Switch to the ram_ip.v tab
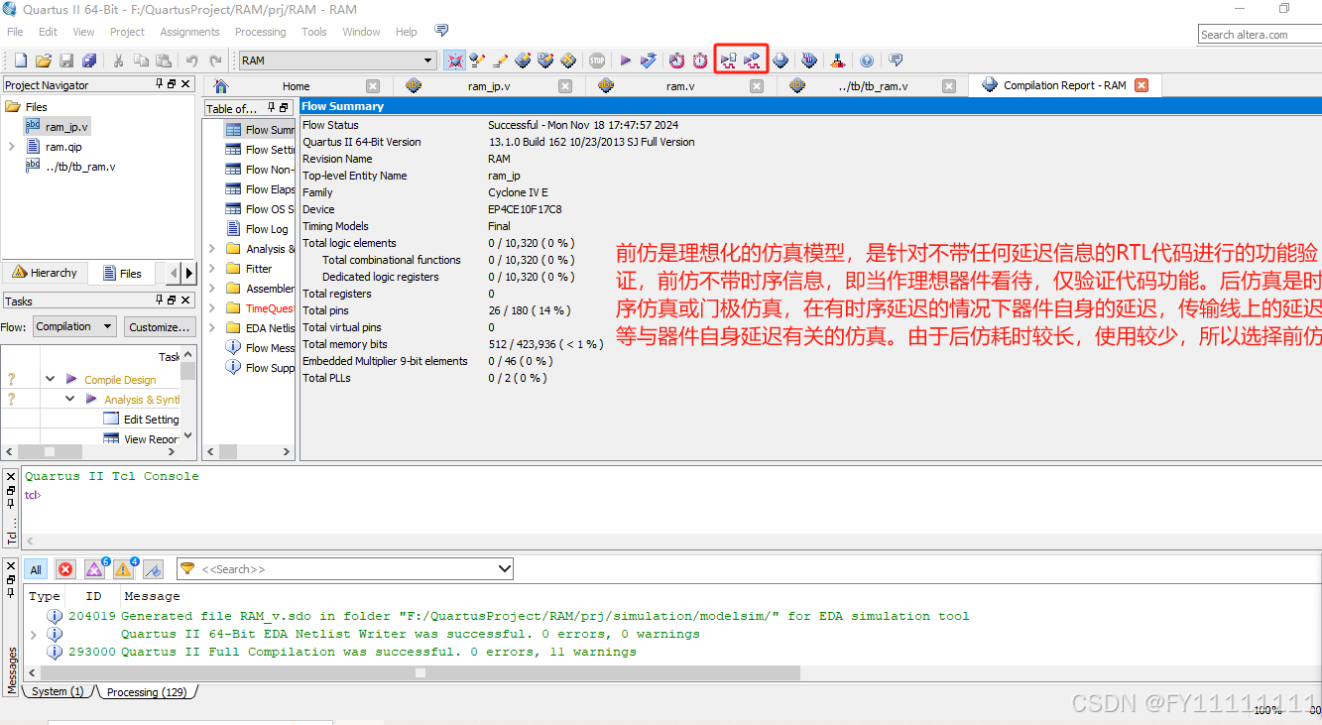1322x725 pixels. click(489, 86)
